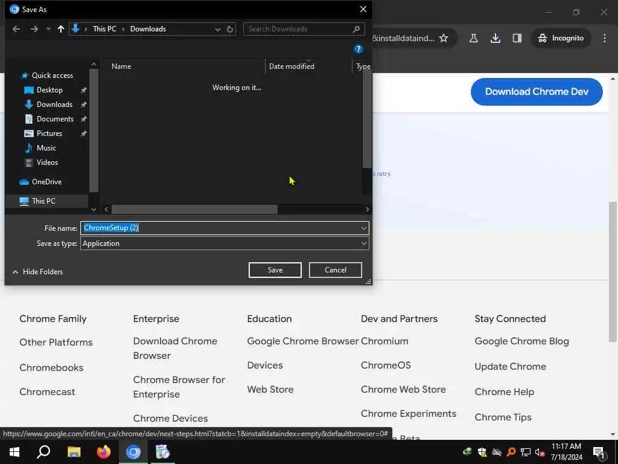Open recent locations dropdown arrow
The width and height of the screenshot is (618, 464).
point(48,29)
